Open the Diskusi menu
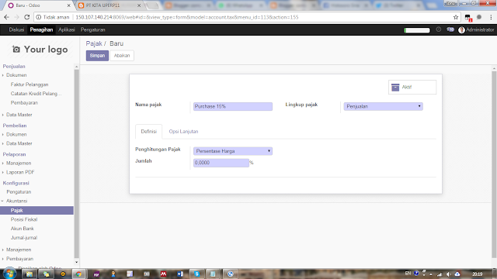497x279 pixels. (x=16, y=29)
